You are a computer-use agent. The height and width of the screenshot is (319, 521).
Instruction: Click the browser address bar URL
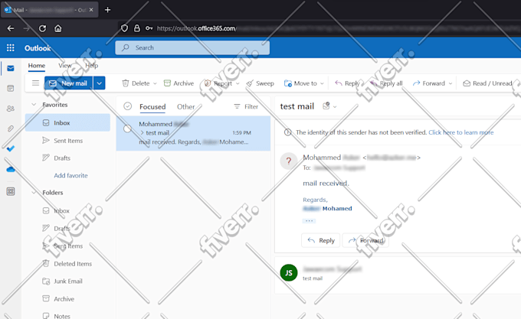click(197, 28)
